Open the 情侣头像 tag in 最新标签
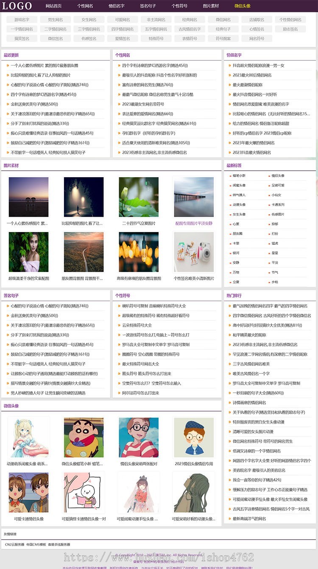Image resolution: width=318 pixels, height=569 pixels. 278,176
